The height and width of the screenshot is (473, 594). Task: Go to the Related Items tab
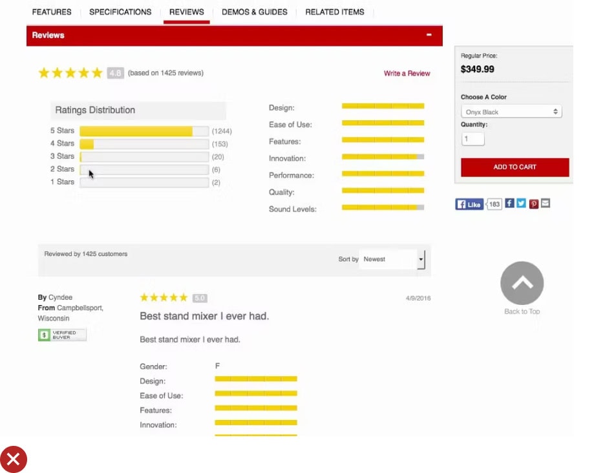pyautogui.click(x=334, y=12)
